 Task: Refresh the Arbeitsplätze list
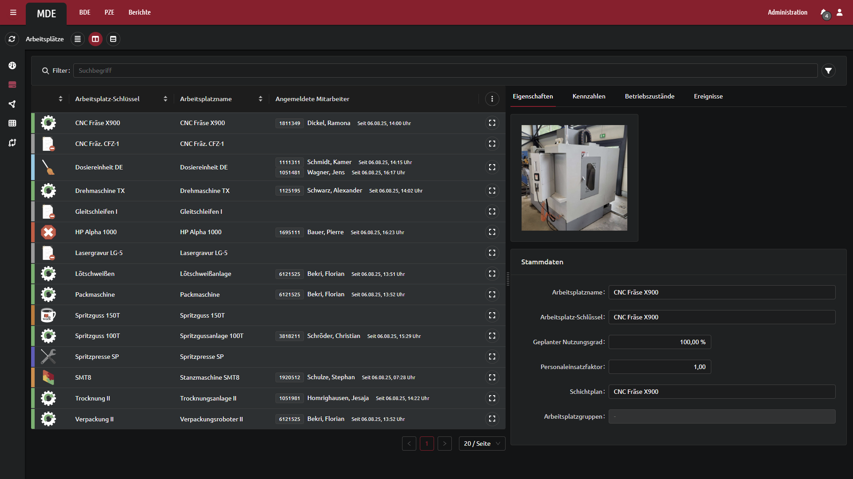tap(12, 39)
